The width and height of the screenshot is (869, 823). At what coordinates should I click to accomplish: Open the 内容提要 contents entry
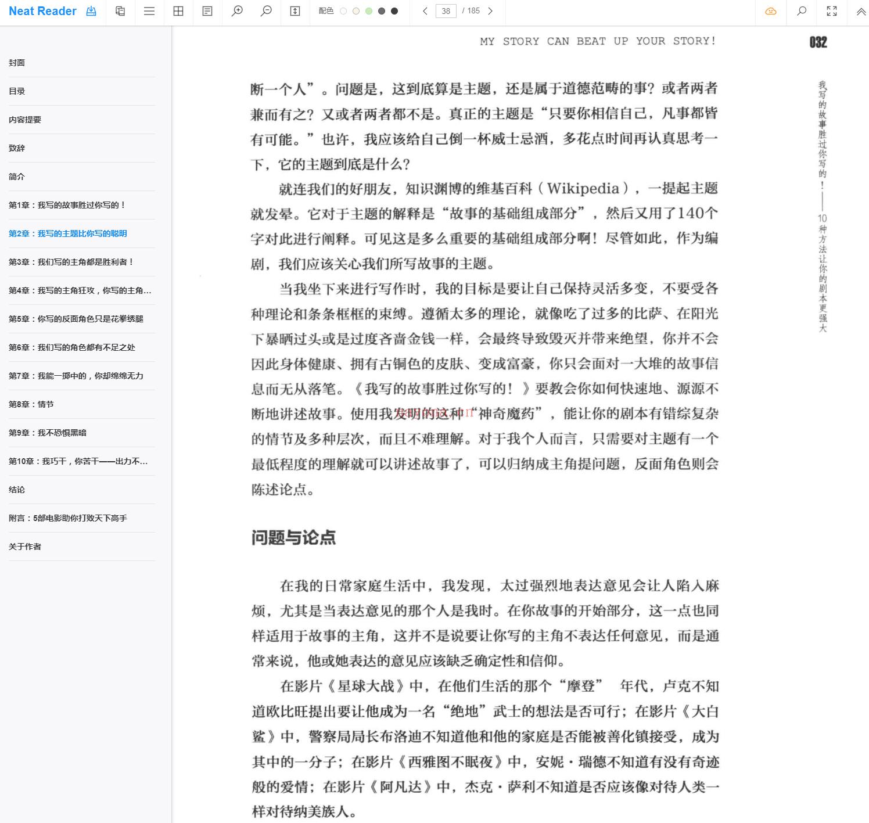tap(82, 120)
